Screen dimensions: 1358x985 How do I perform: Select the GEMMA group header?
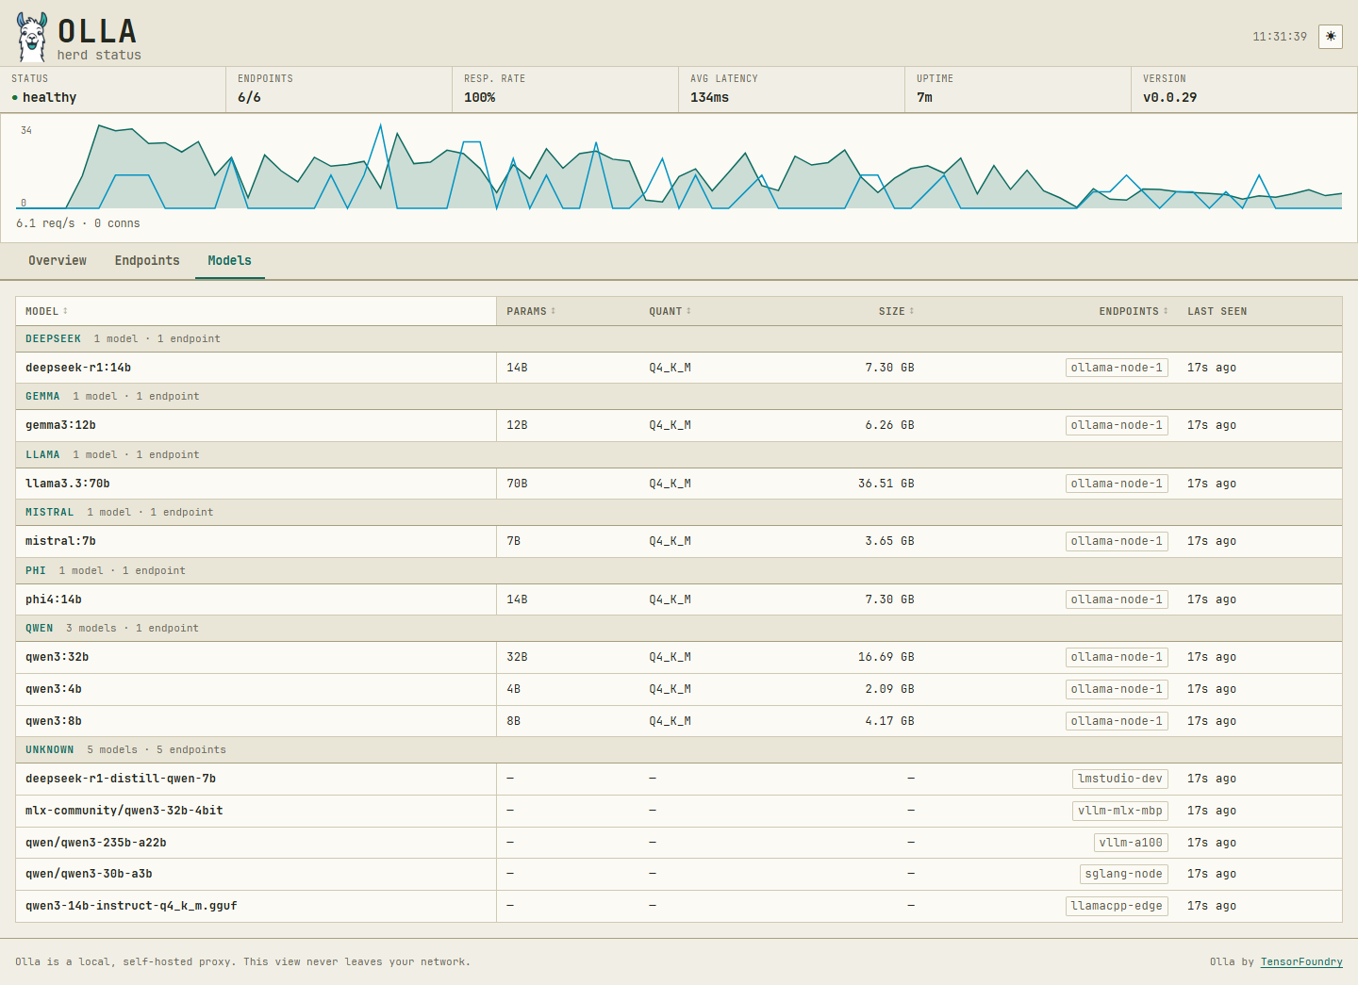tap(679, 397)
